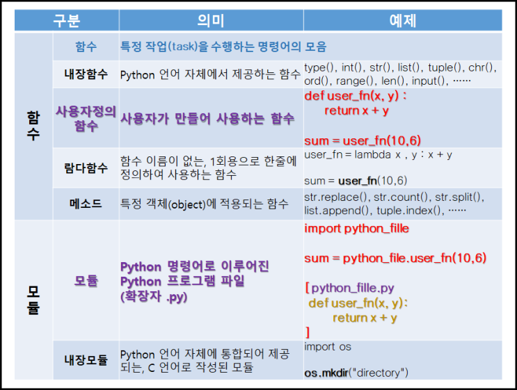
Task: Click the '[ python_fille.py' line
Action: pos(349,289)
